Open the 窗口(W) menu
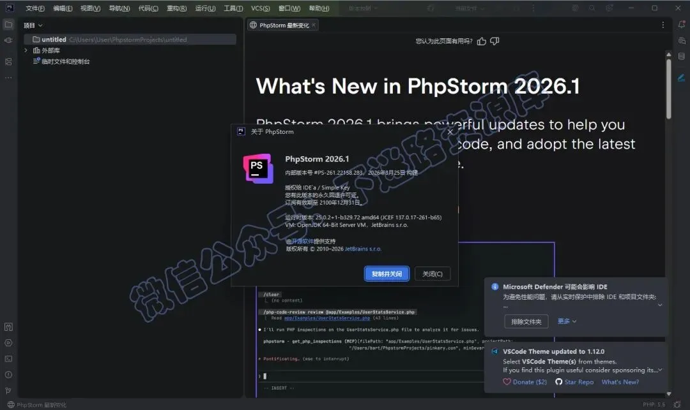This screenshot has height=410, width=690. [x=289, y=8]
